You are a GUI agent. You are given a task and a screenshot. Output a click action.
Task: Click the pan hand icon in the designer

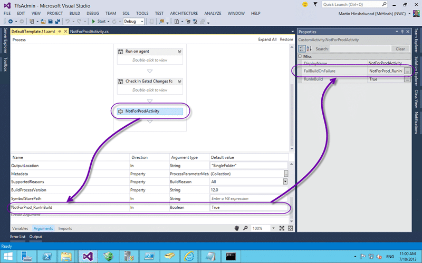pos(236,228)
